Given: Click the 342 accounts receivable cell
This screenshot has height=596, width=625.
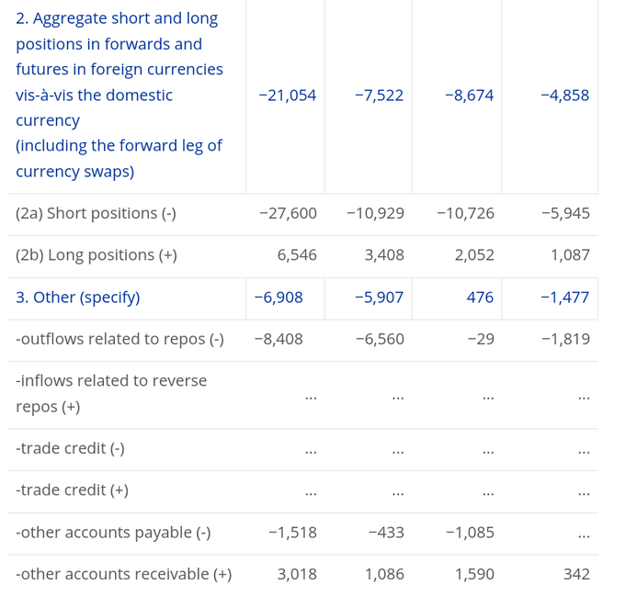Looking at the screenshot, I should tap(576, 574).
